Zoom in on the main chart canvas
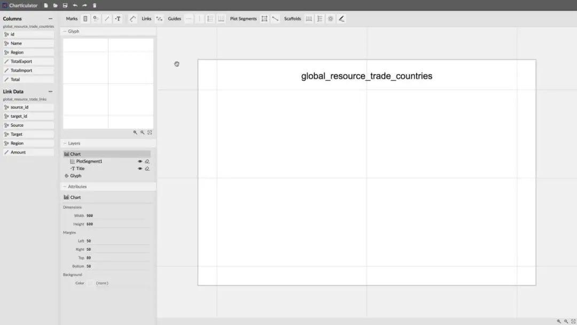This screenshot has width=577, height=325. 559,321
